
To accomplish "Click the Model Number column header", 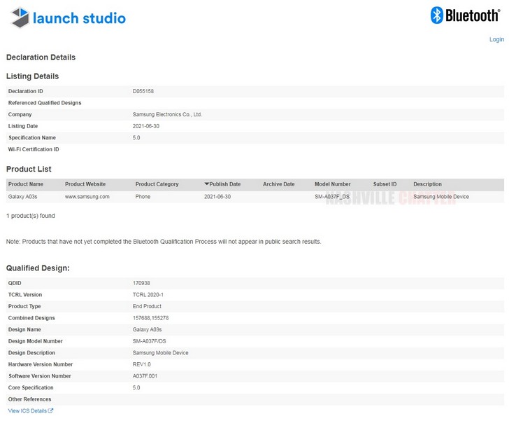I will pyautogui.click(x=333, y=184).
